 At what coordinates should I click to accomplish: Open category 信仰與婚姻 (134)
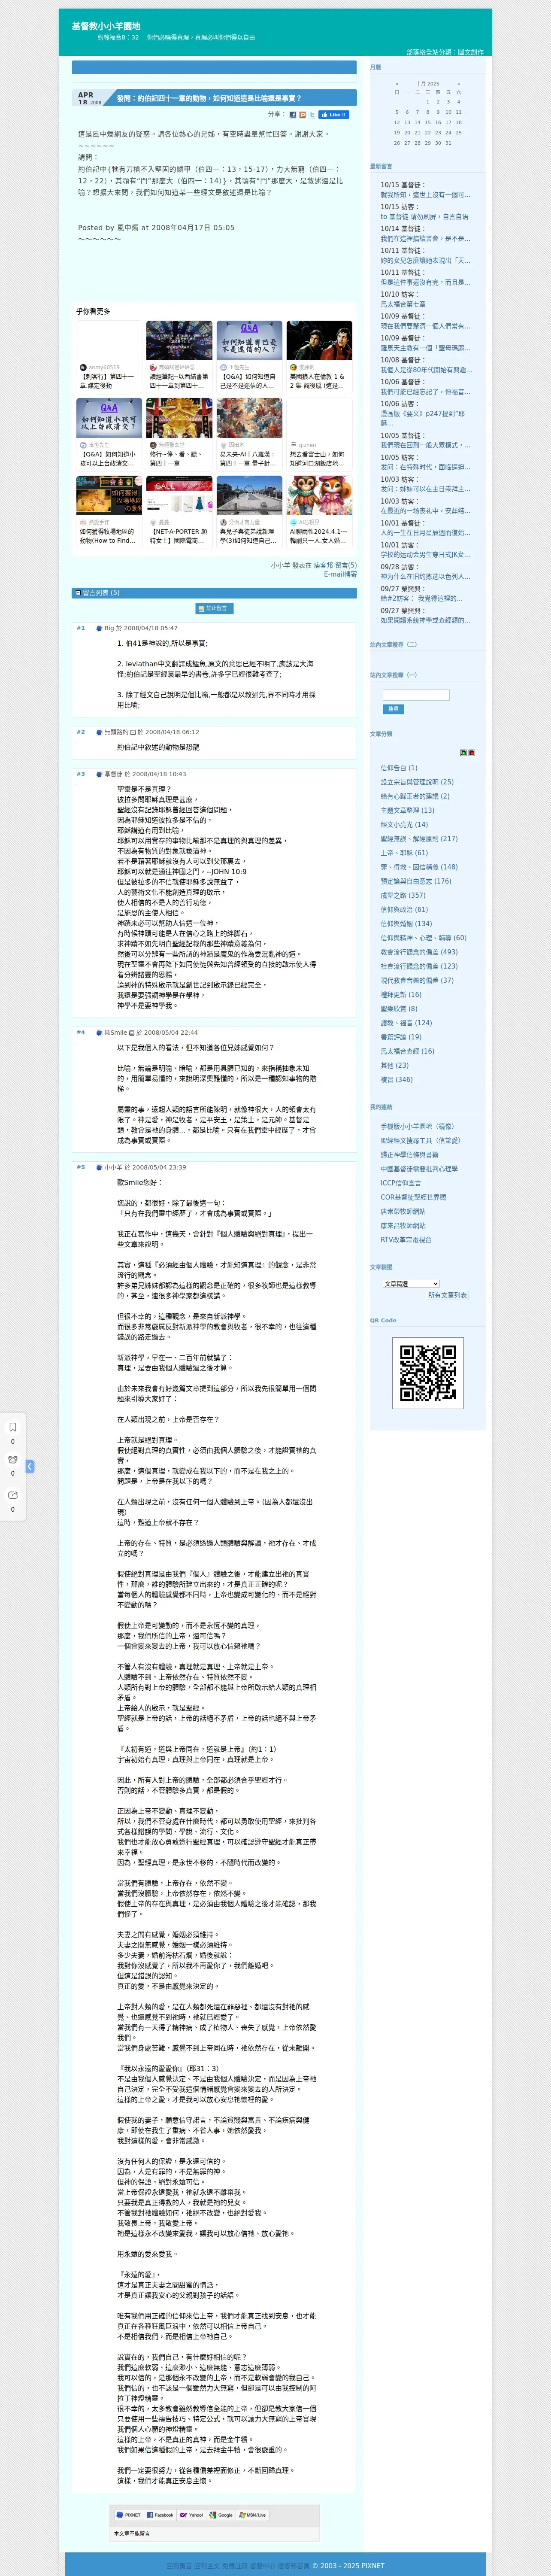pyautogui.click(x=406, y=924)
